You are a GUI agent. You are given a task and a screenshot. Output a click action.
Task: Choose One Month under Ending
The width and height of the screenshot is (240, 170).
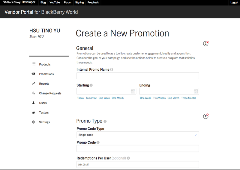click(x=173, y=98)
